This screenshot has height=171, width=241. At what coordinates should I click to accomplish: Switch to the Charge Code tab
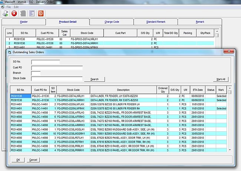point(111,22)
